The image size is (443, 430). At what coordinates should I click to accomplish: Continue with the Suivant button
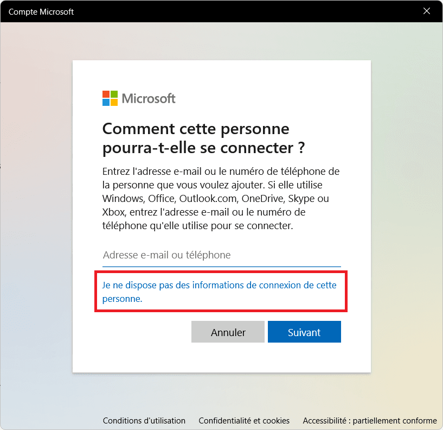(304, 332)
